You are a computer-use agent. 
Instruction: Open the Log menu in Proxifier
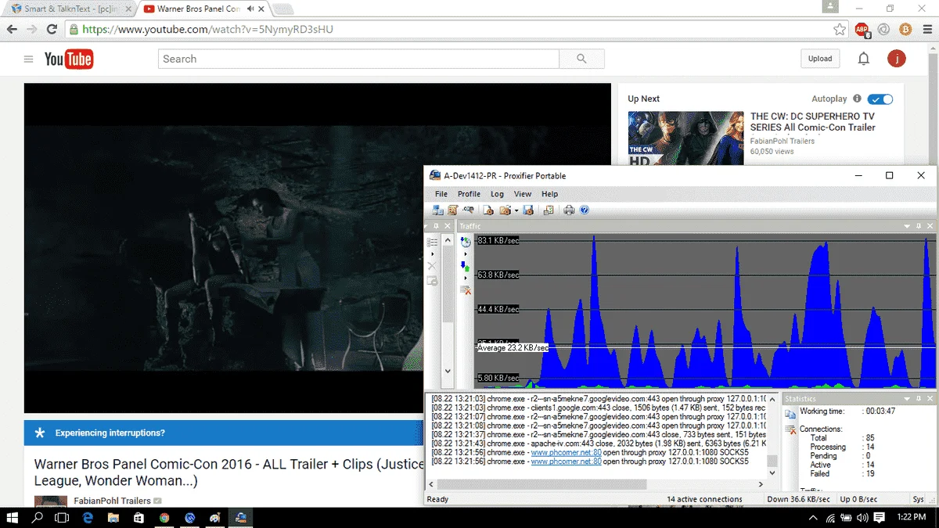tap(497, 194)
